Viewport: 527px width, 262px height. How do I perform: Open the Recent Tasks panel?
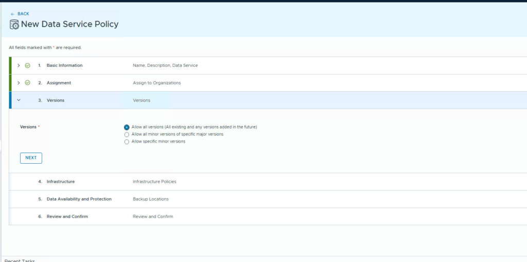click(20, 260)
